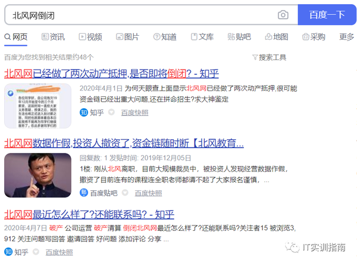Click the 知乎 source icon under third result
The height and width of the screenshot is (263, 357).
[8, 252]
